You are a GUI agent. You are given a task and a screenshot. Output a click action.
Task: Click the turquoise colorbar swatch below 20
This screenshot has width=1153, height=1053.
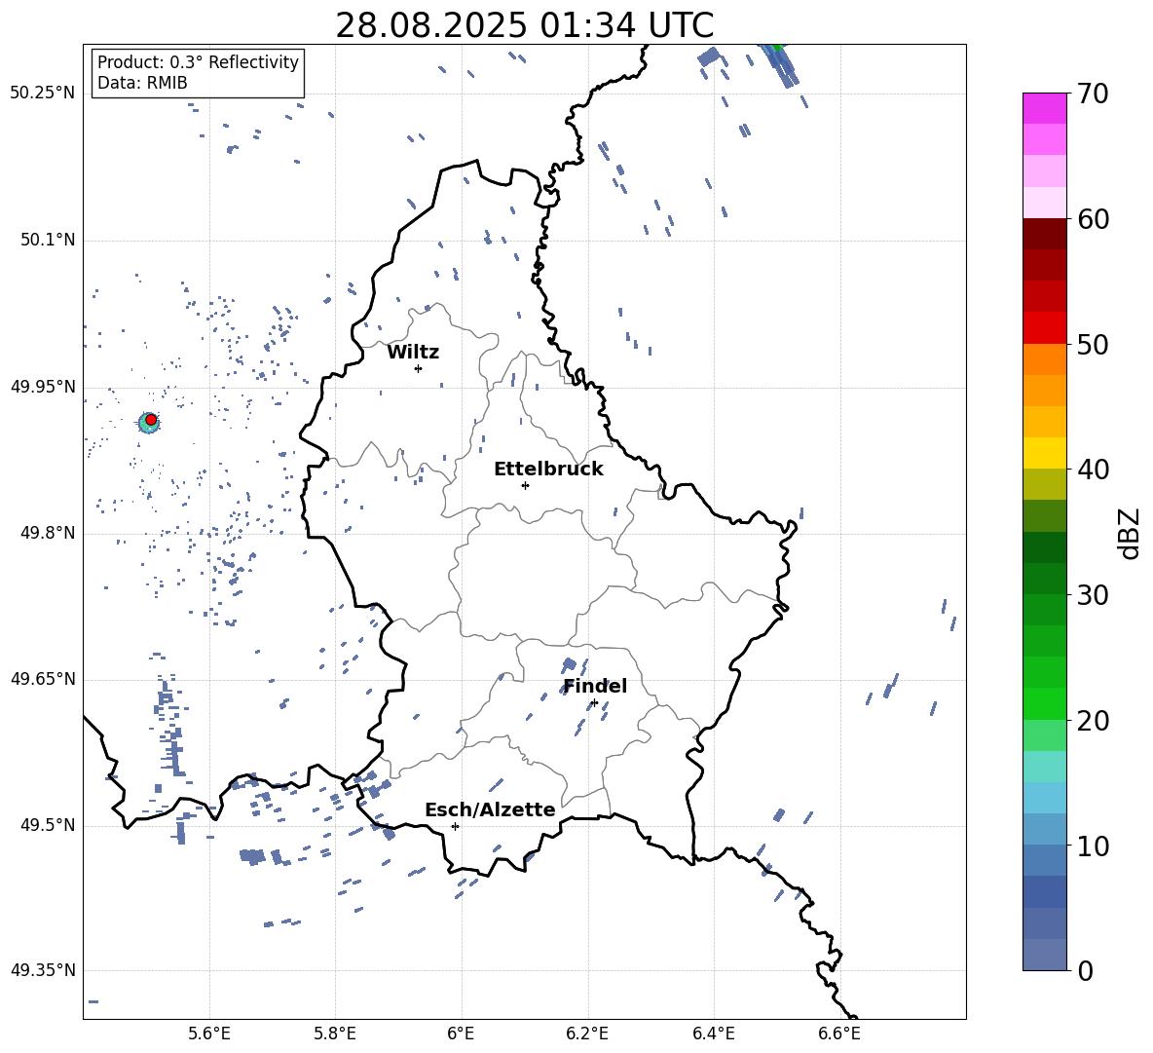pyautogui.click(x=1045, y=767)
